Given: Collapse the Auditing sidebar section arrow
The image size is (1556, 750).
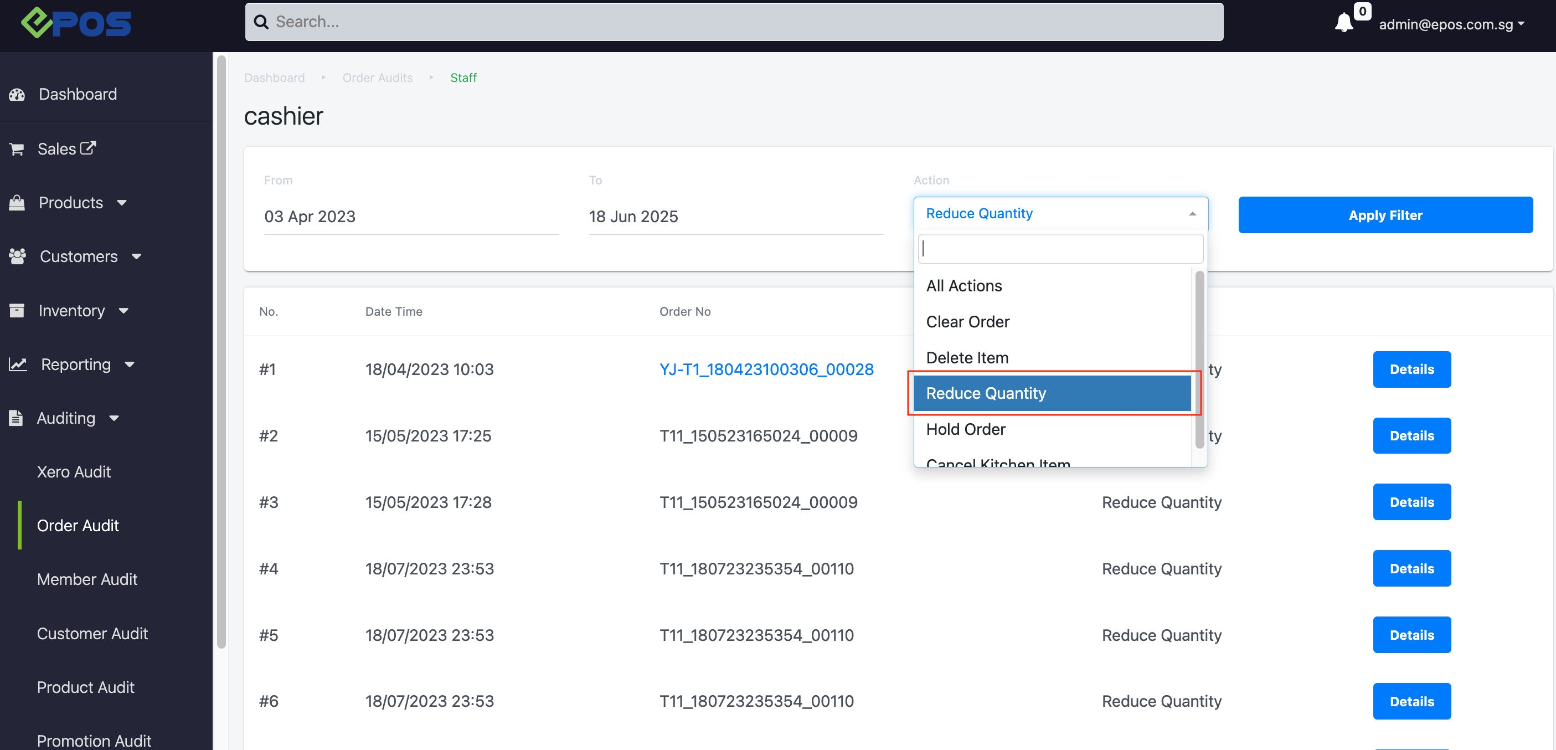Looking at the screenshot, I should pos(114,418).
